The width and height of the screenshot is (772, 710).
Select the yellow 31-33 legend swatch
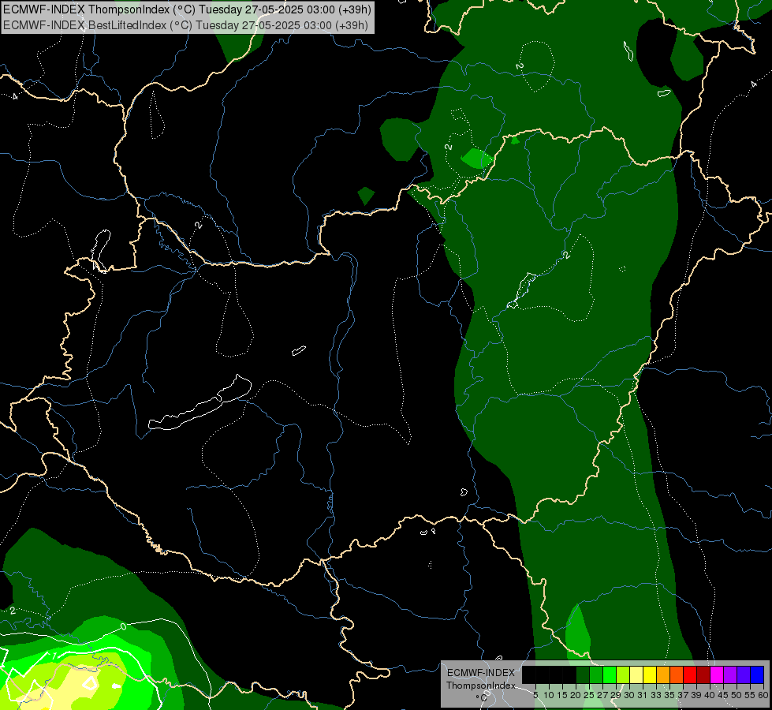coord(650,674)
